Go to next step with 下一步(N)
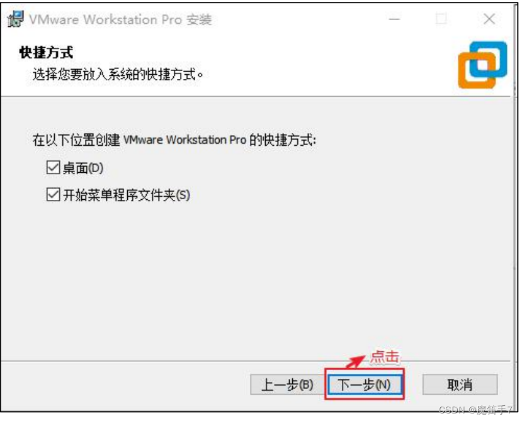The image size is (522, 421). click(364, 385)
